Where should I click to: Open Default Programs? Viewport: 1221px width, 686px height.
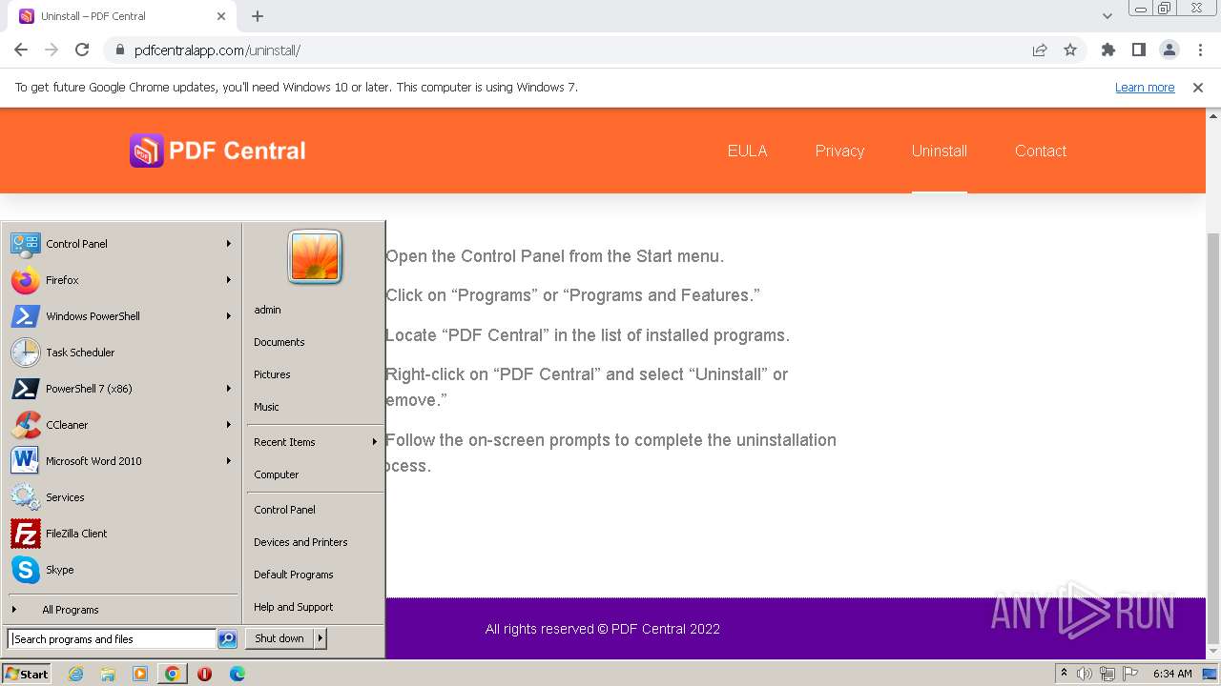[315, 575]
